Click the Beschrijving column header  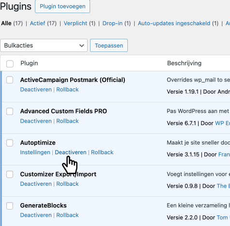click(184, 63)
